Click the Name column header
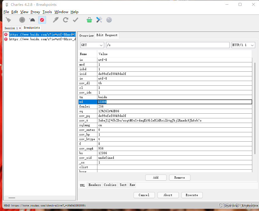259x211 pixels. point(88,54)
